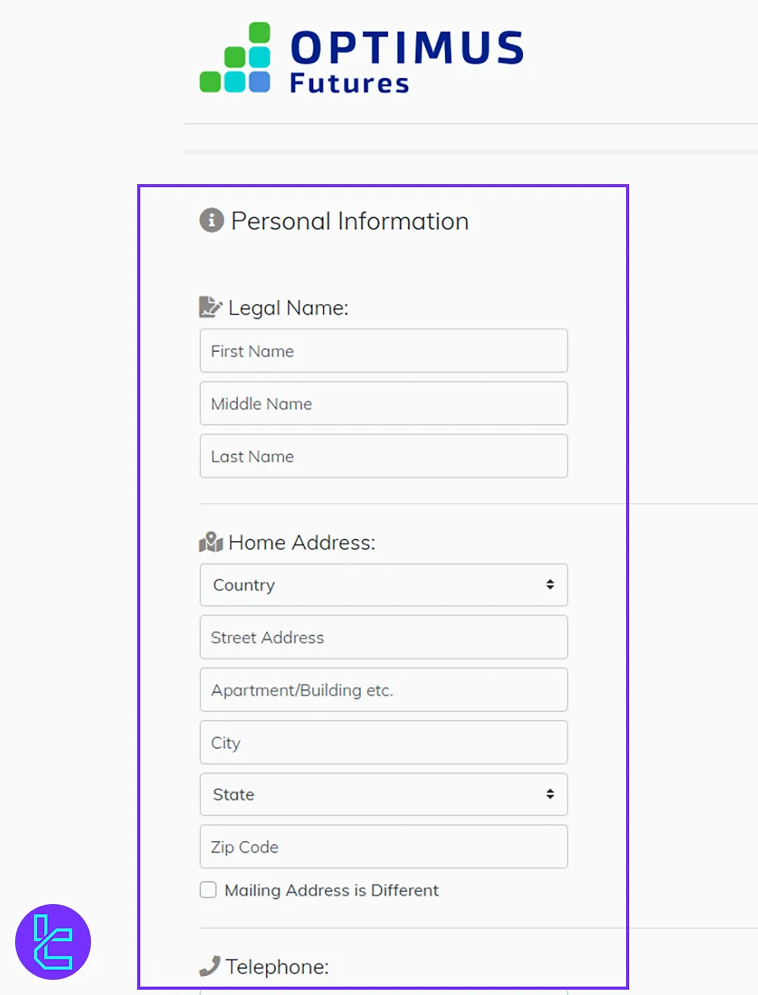Image resolution: width=758 pixels, height=995 pixels.
Task: Focus the Zip Code field
Action: [384, 846]
